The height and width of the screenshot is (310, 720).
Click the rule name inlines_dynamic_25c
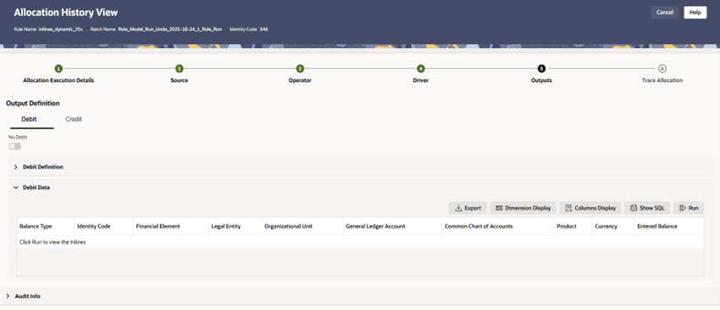(x=61, y=30)
